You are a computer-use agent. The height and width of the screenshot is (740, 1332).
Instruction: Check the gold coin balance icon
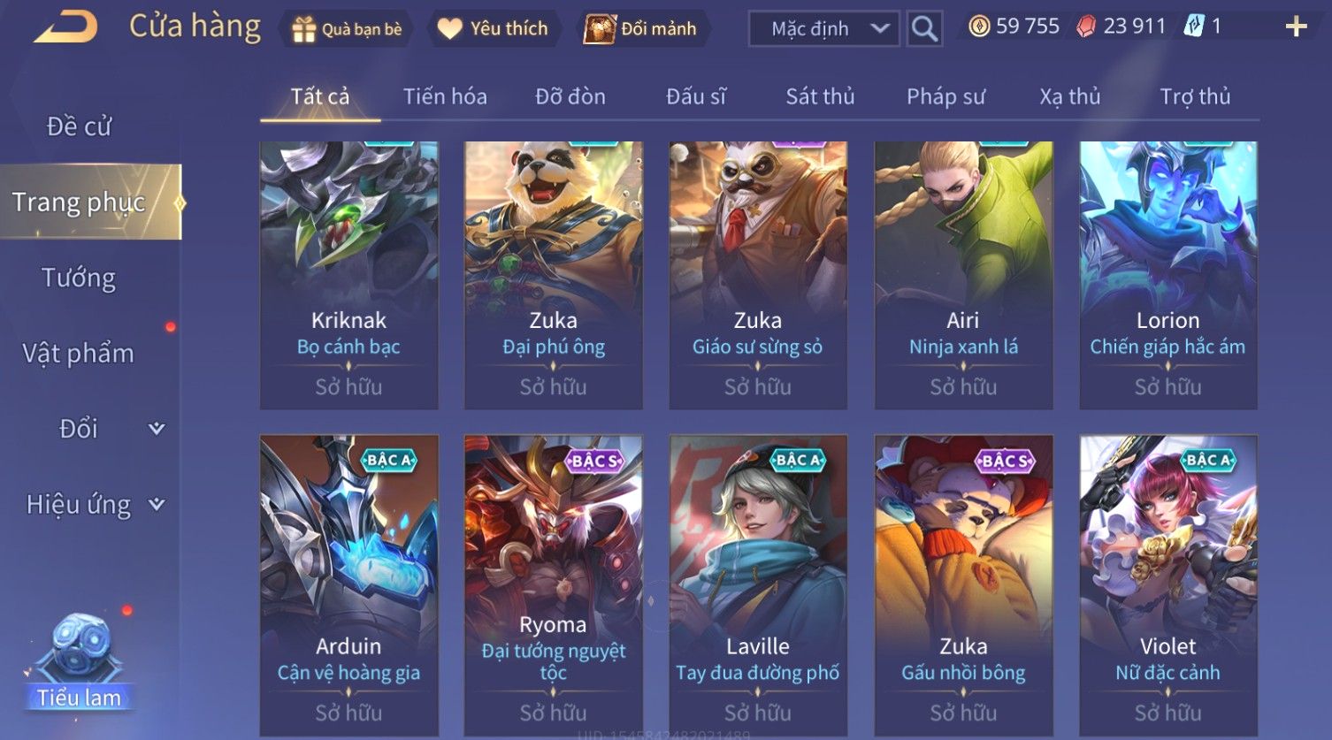pos(978,27)
